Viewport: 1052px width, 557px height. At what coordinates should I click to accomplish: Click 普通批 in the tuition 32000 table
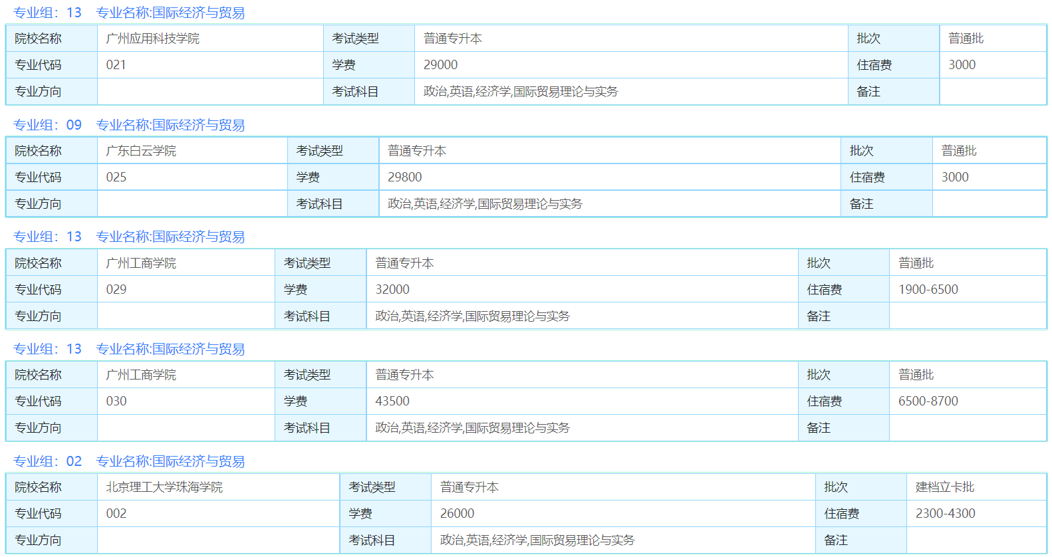916,263
